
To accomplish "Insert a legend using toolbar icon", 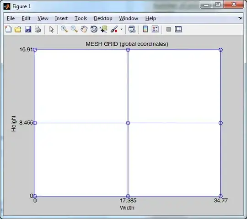I will [155, 29].
